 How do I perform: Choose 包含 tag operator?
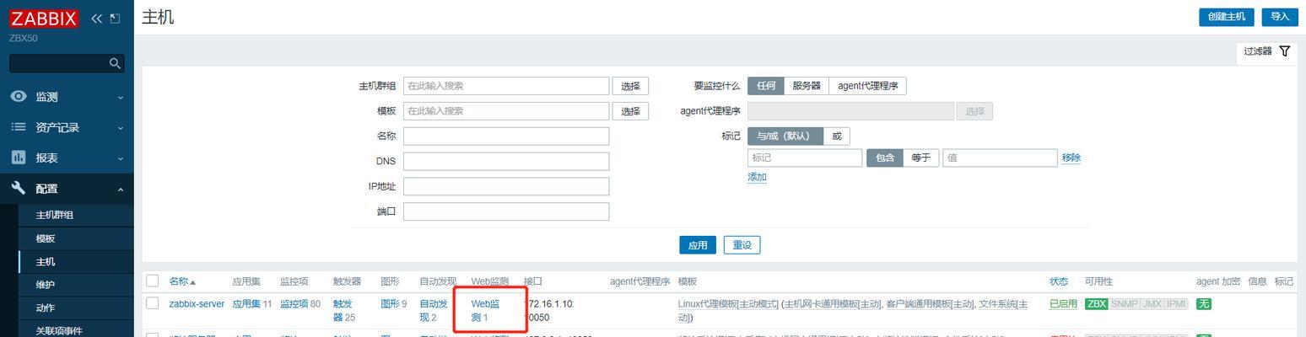point(885,158)
